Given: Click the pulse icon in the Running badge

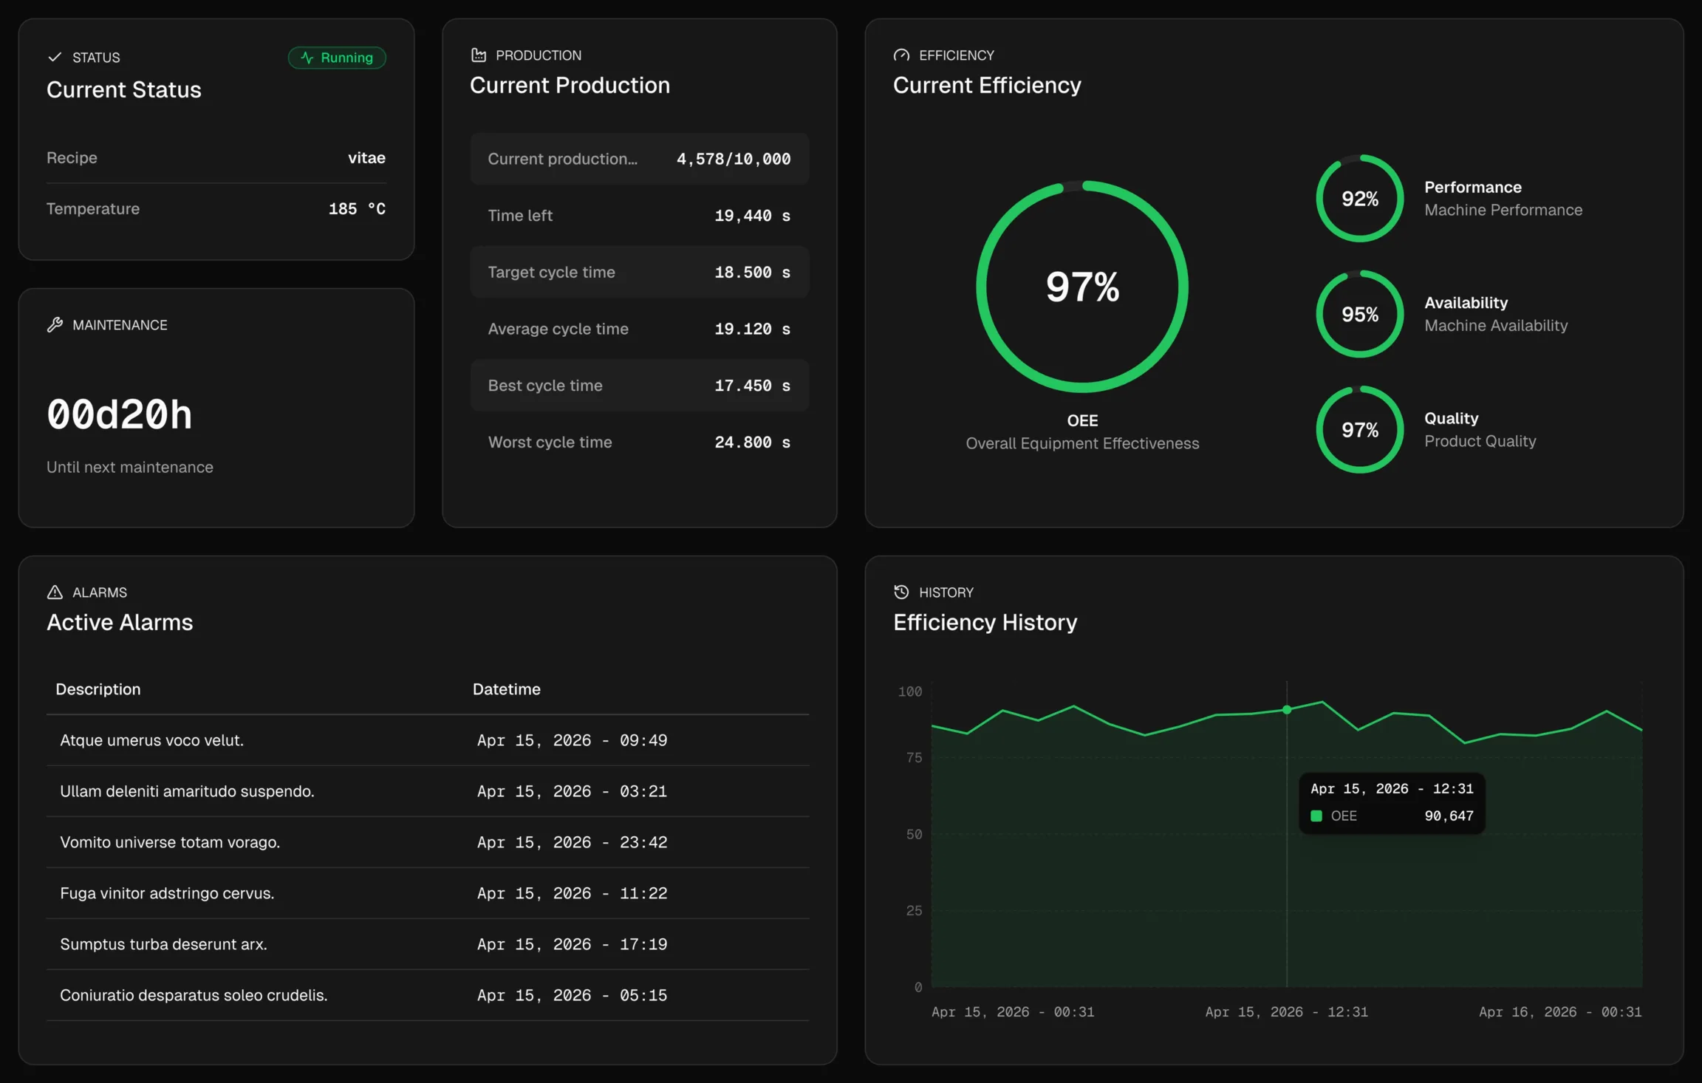Looking at the screenshot, I should 307,58.
